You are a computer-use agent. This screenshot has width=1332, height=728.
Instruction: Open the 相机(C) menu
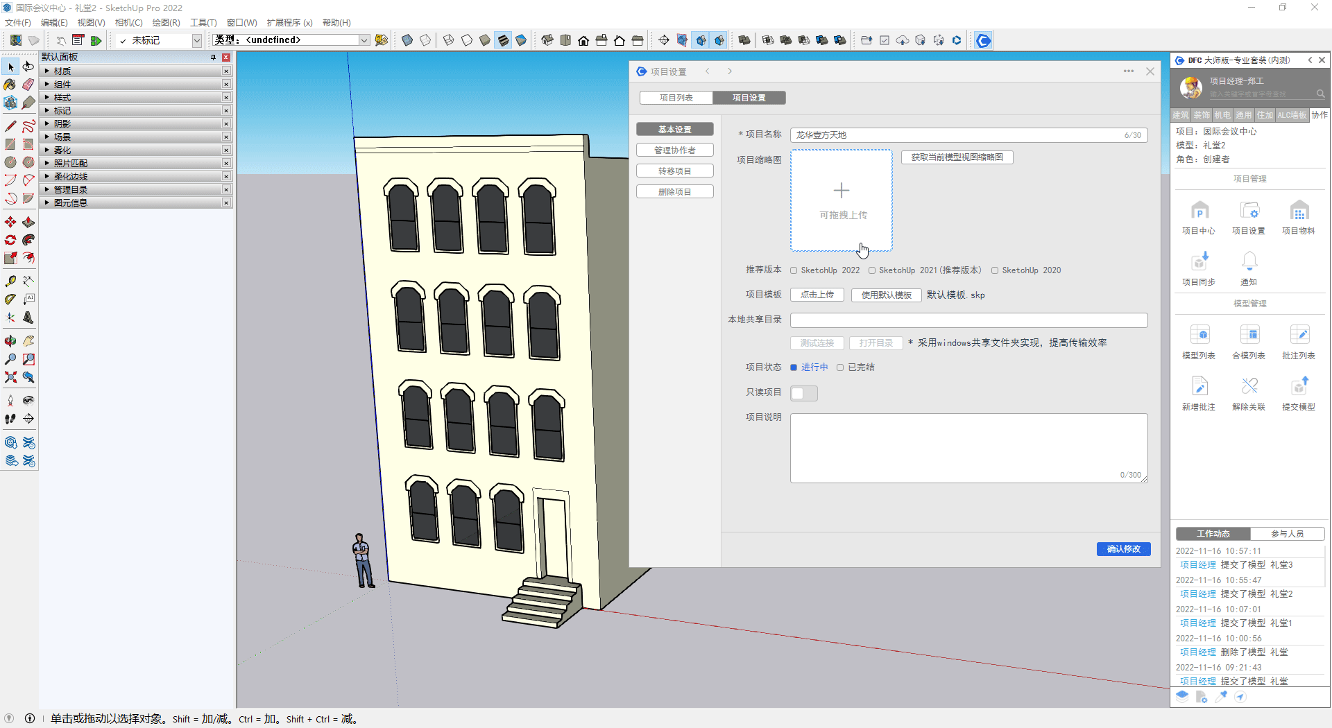tap(128, 23)
